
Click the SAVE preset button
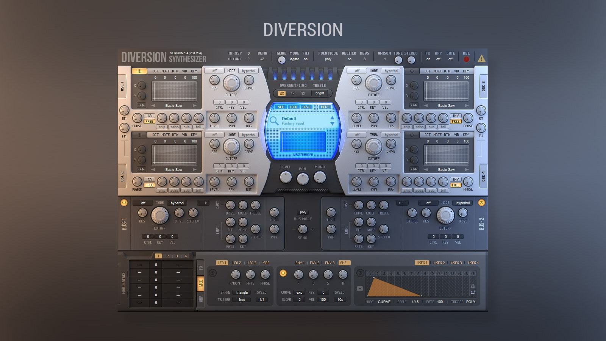(306, 107)
